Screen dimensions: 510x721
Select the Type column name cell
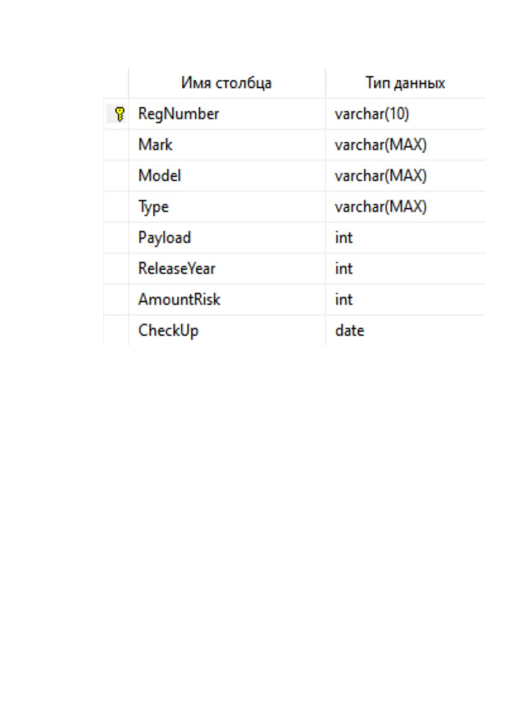point(227,207)
